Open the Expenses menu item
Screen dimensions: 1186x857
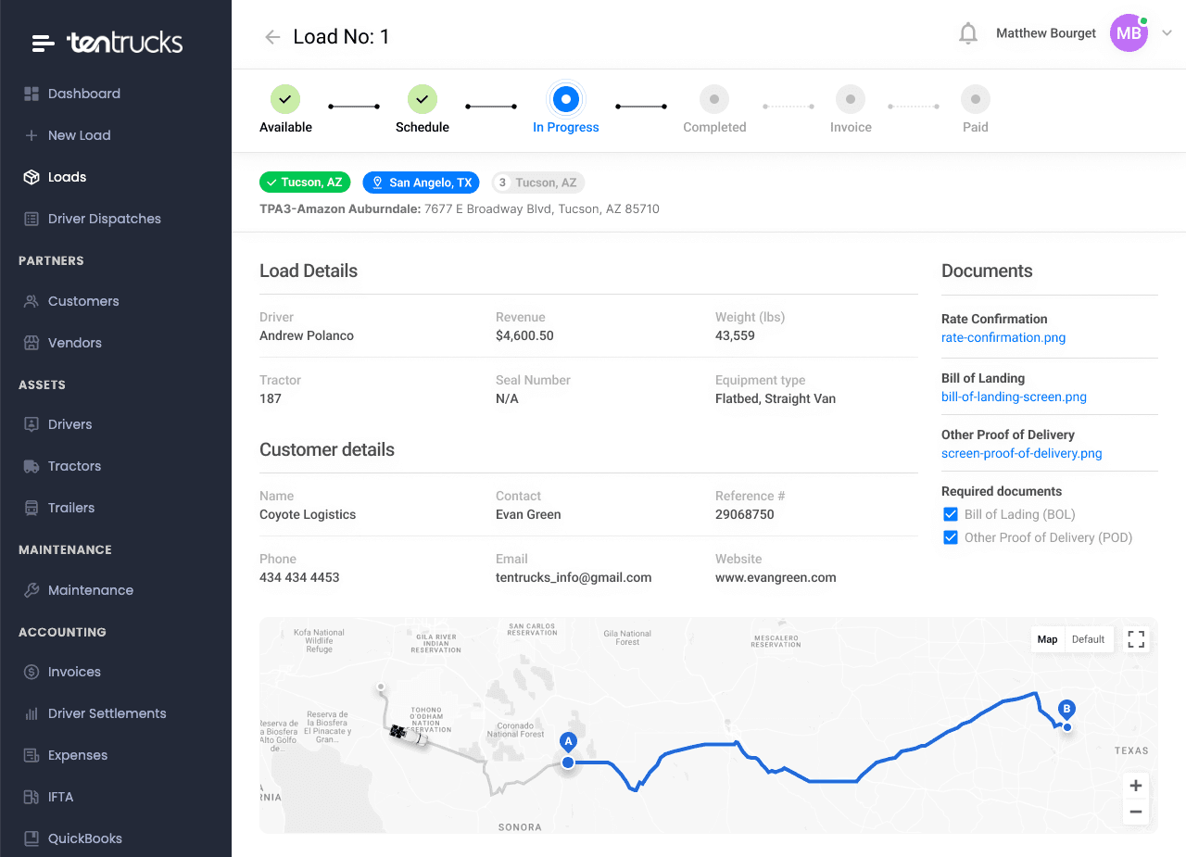pyautogui.click(x=32, y=755)
